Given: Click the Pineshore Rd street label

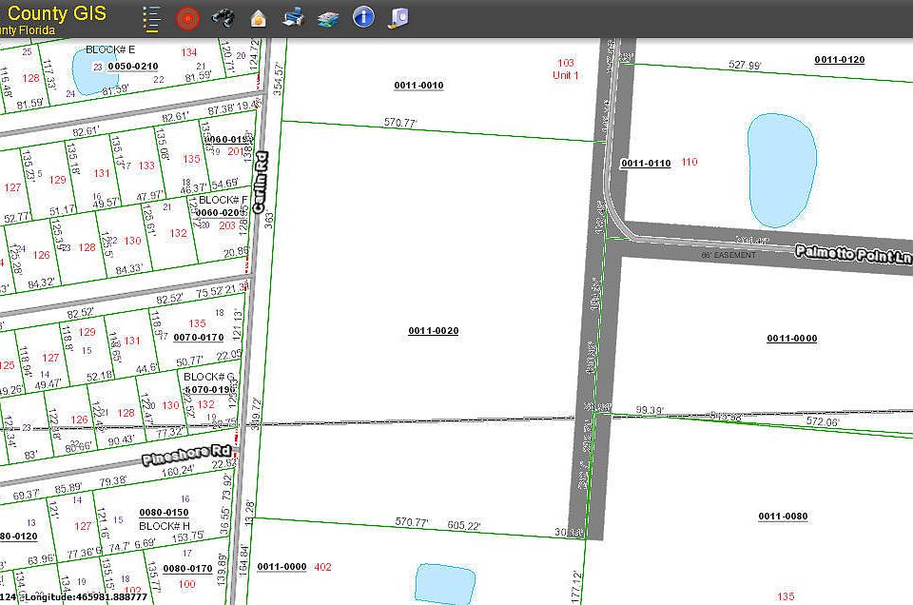Looking at the screenshot, I should [x=187, y=456].
